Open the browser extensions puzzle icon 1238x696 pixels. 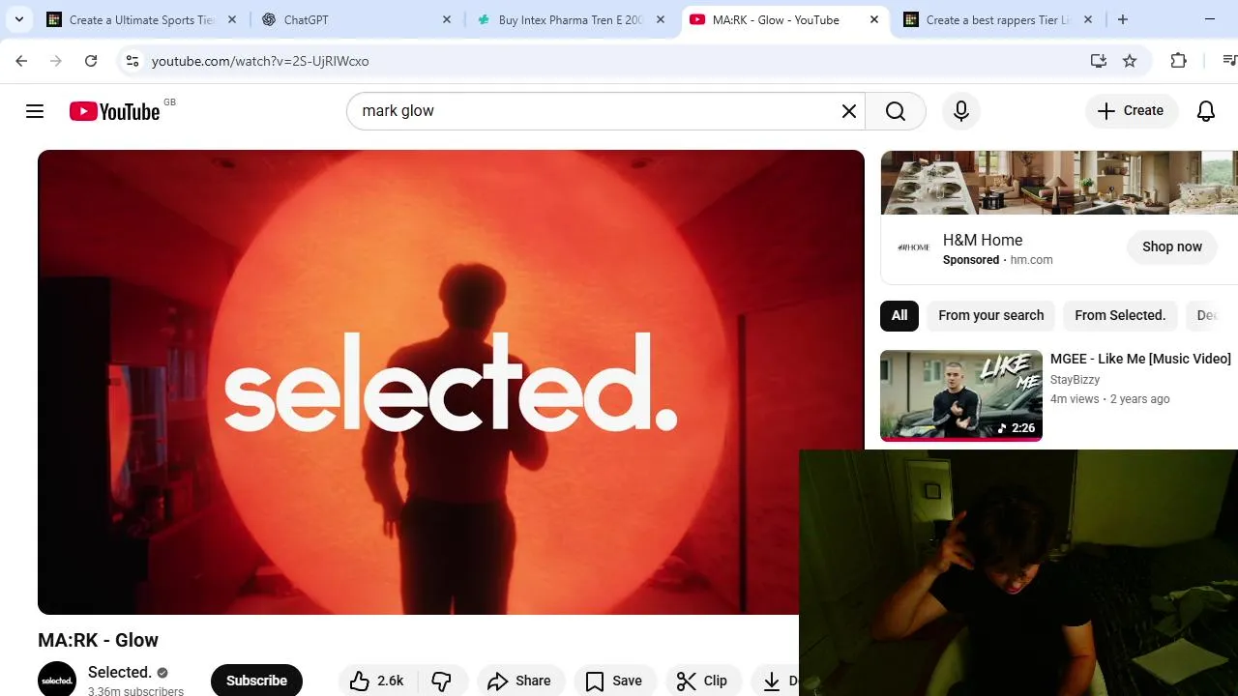point(1178,61)
